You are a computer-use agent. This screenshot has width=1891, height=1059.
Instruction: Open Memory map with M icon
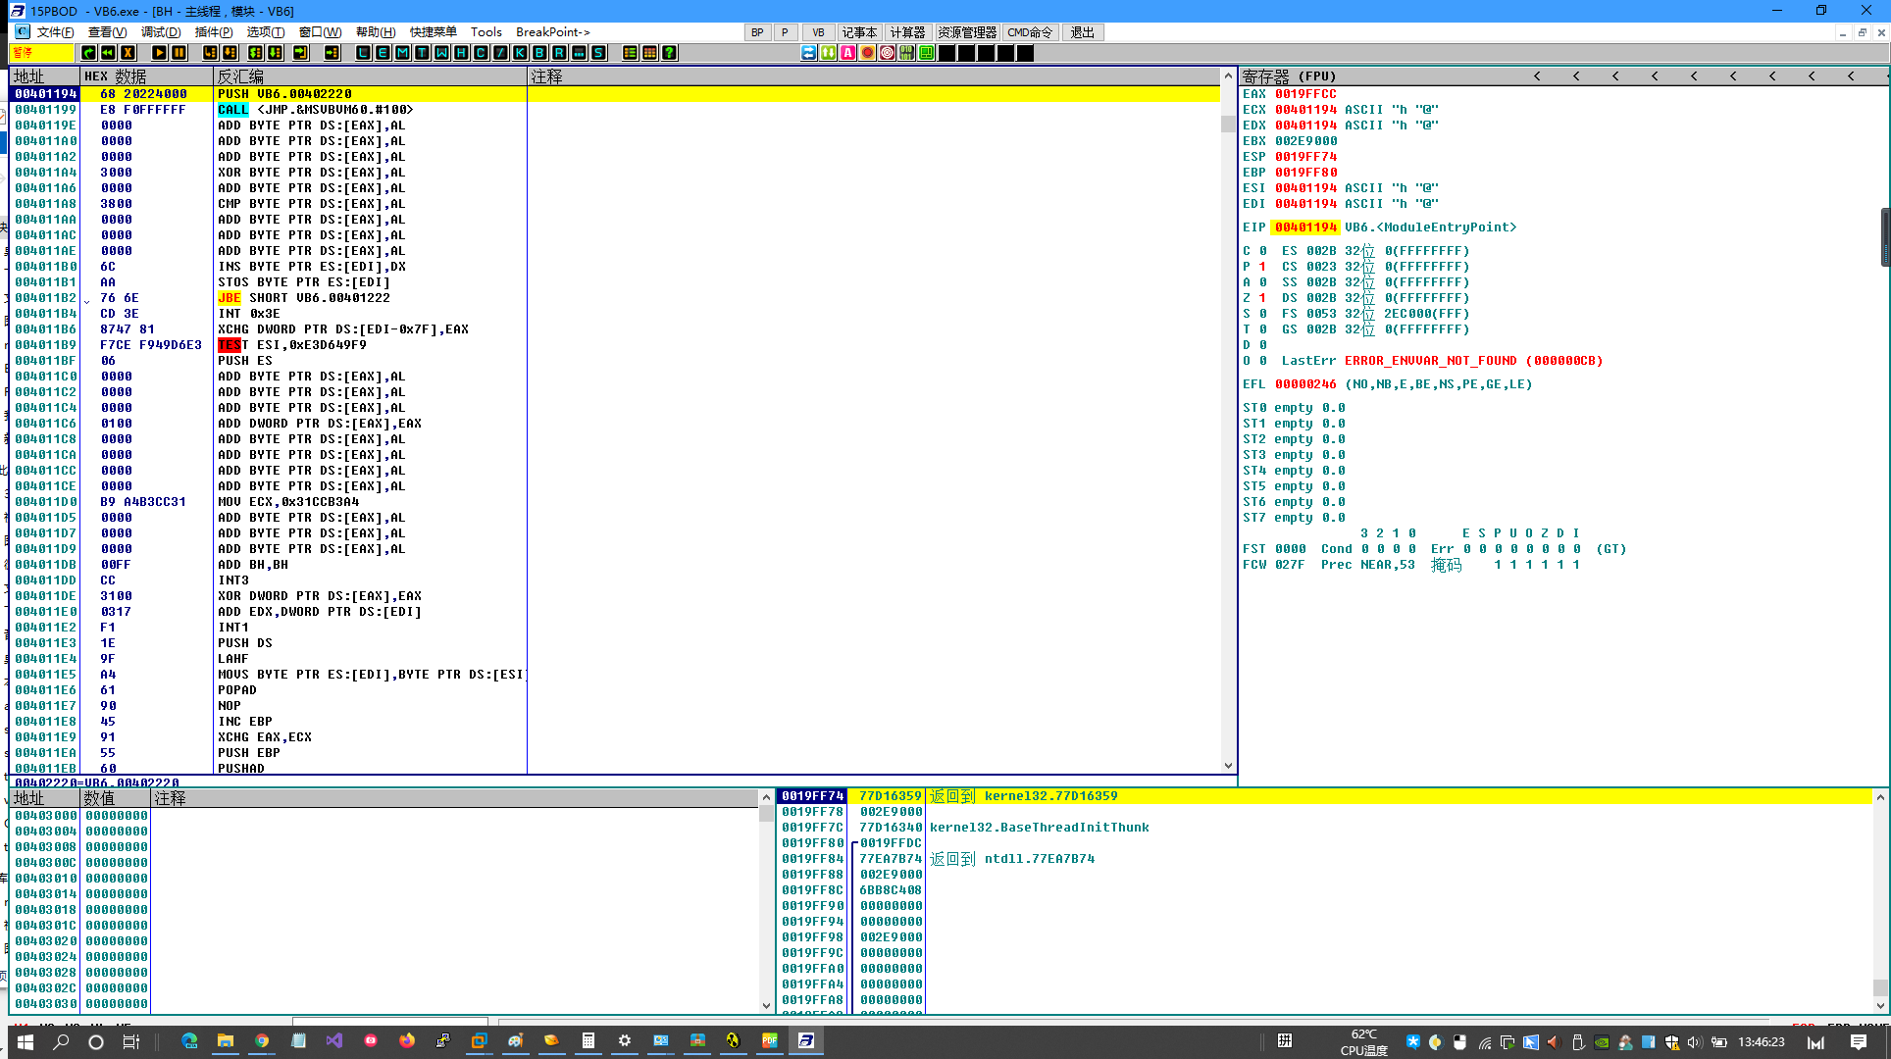402,53
